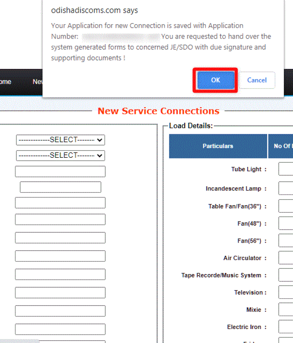The image size is (293, 343).
Task: Click the Tube Light quantity field
Action: point(285,169)
